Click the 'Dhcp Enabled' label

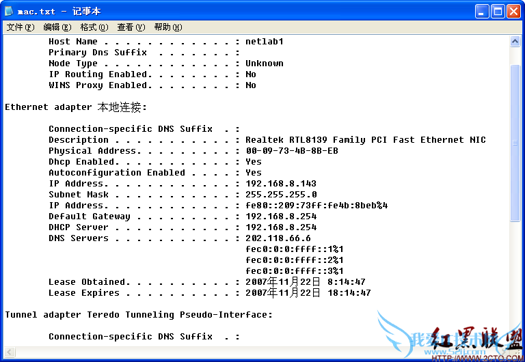point(82,162)
